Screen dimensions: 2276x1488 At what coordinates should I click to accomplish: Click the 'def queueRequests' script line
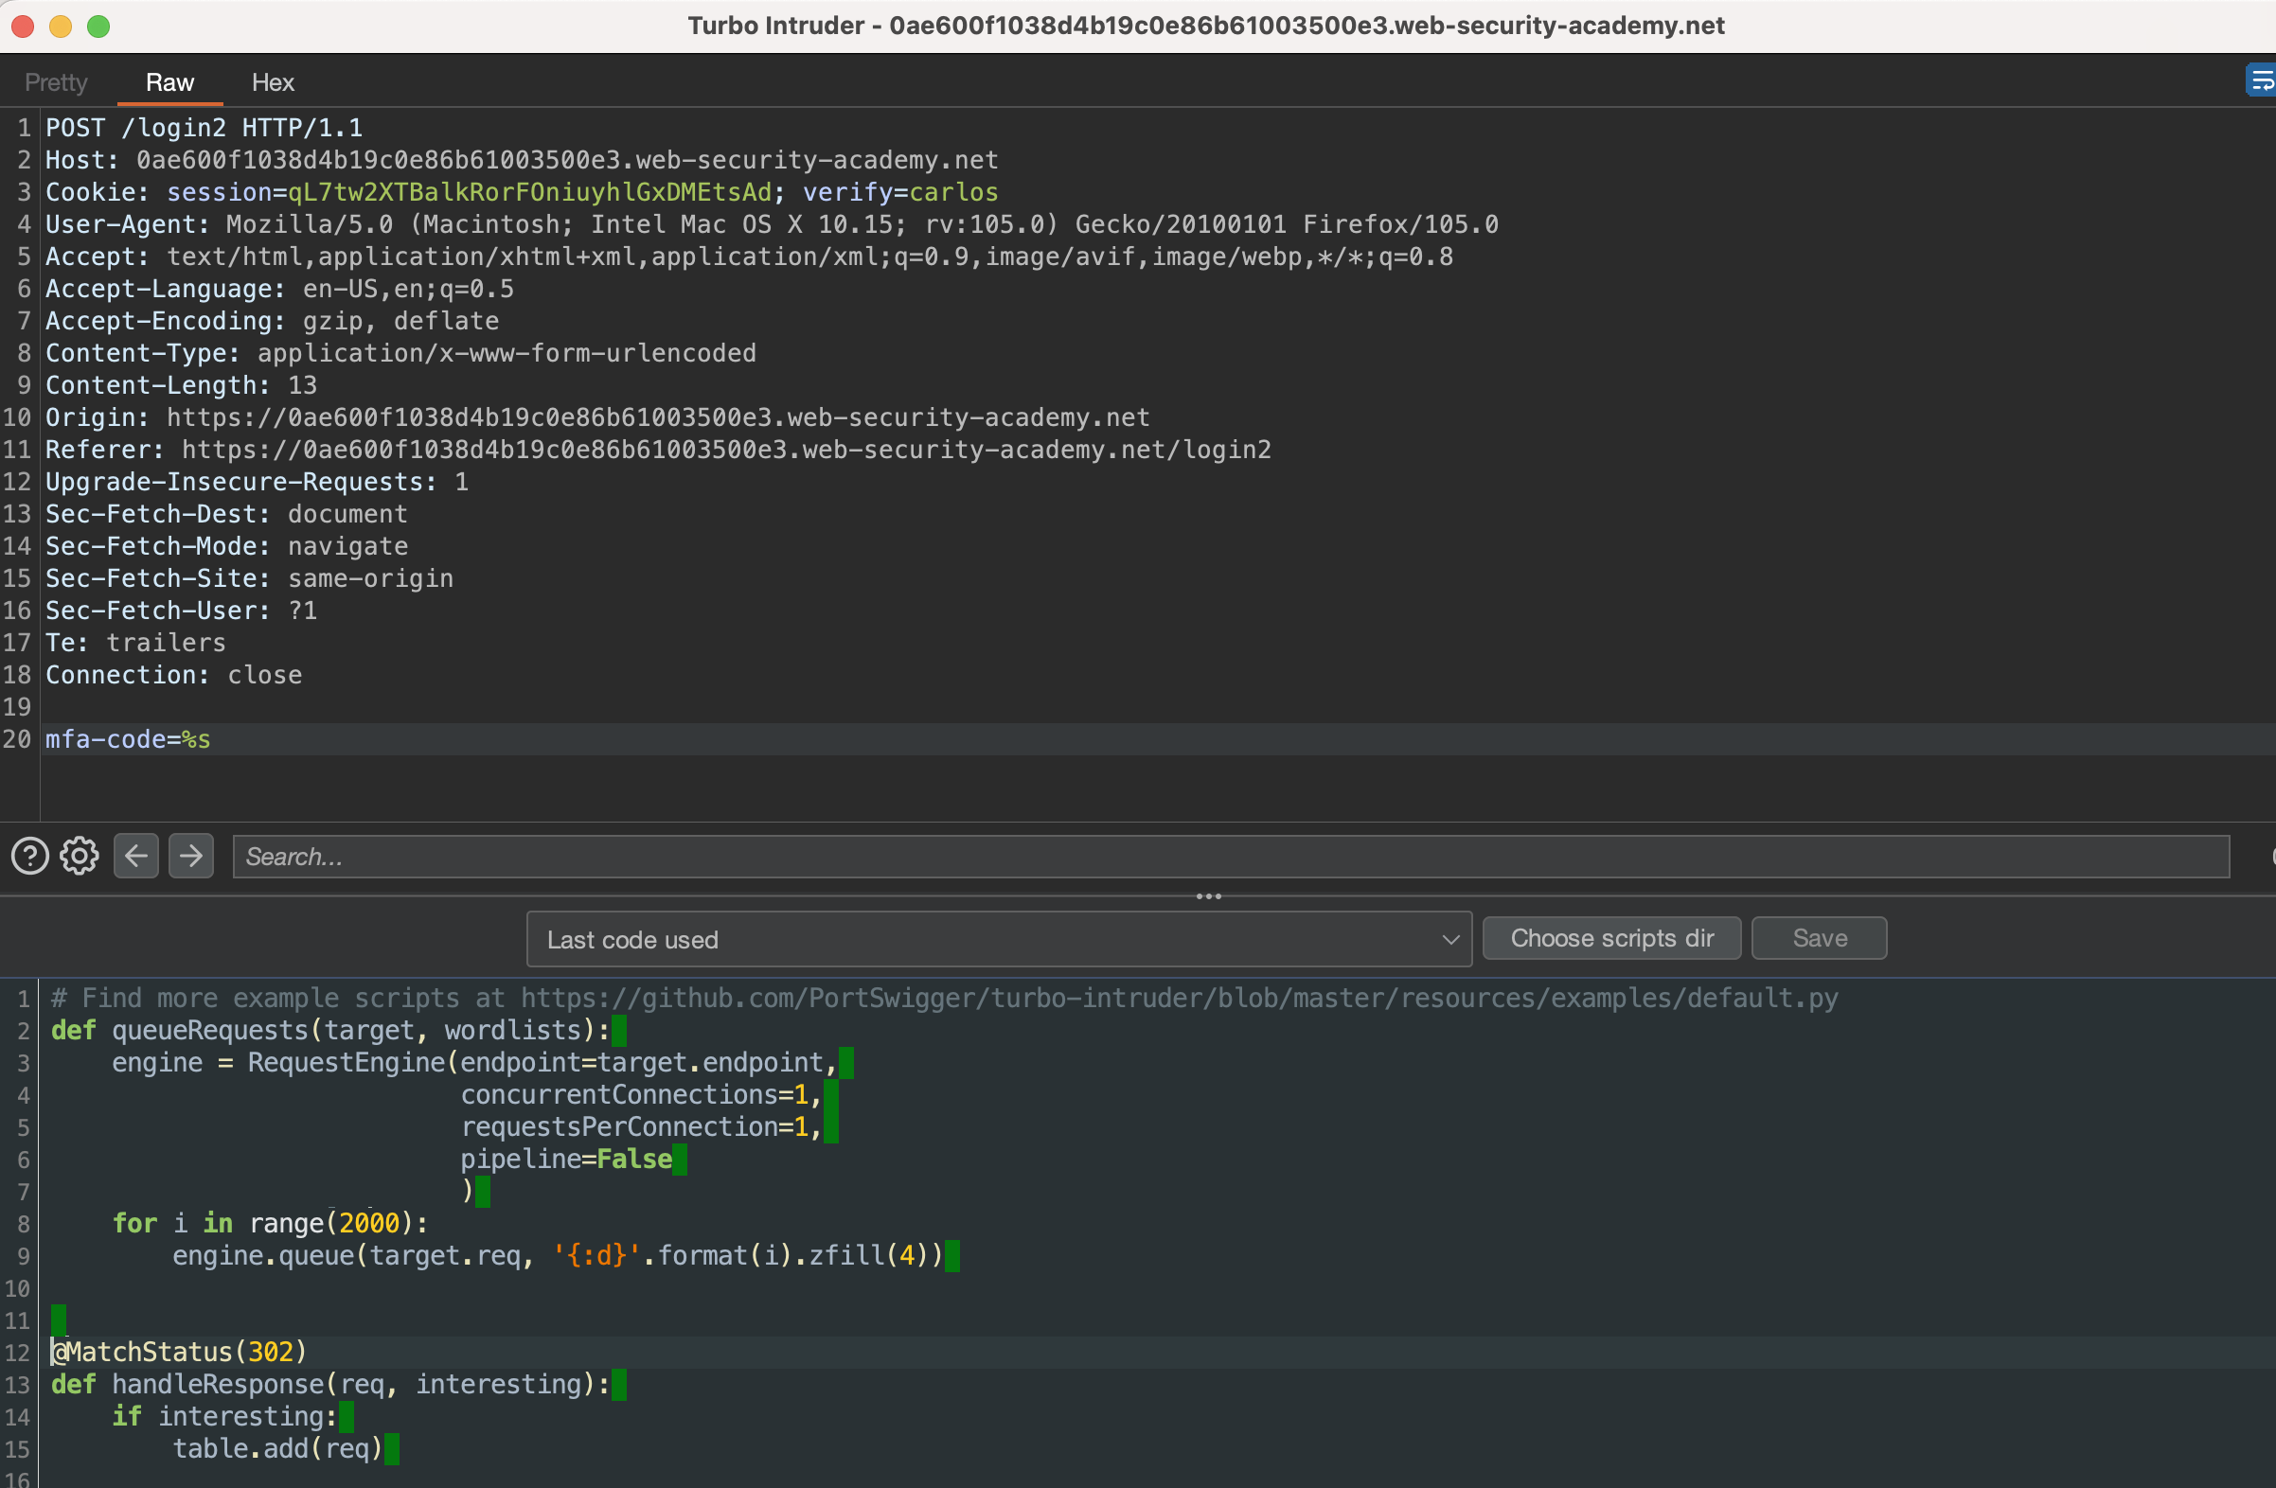[330, 1031]
